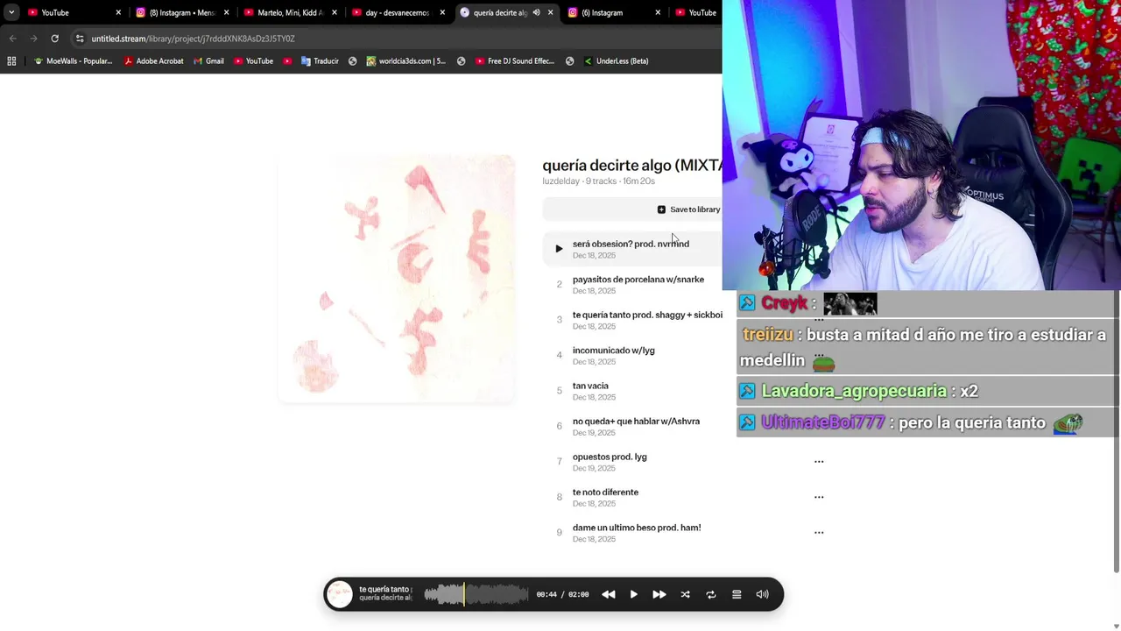This screenshot has height=631, width=1121.
Task: Select track 'dame un ultimo beso prod. ham!'
Action: [637, 528]
